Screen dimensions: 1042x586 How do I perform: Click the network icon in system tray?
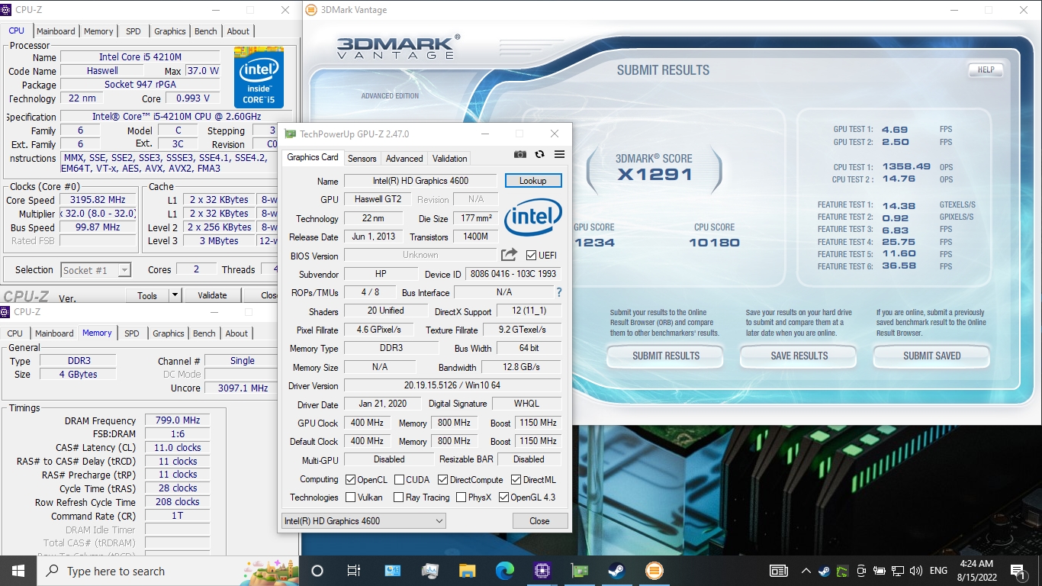click(898, 571)
